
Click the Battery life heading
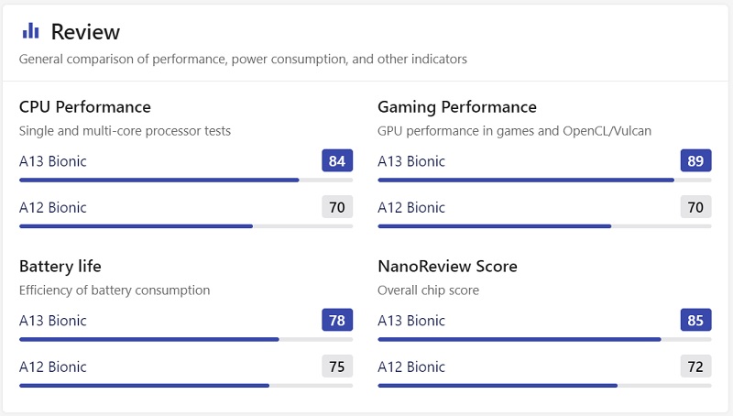coord(60,267)
